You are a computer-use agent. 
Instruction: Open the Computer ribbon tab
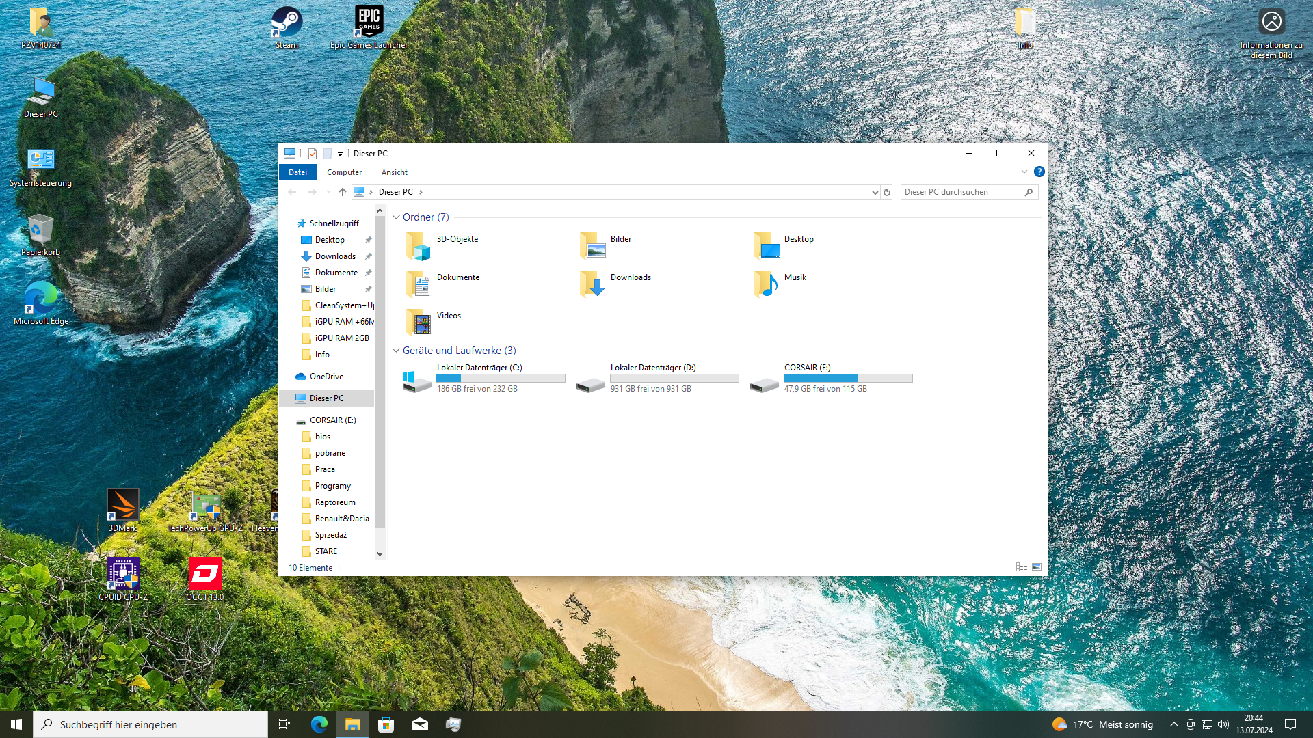pyautogui.click(x=344, y=172)
